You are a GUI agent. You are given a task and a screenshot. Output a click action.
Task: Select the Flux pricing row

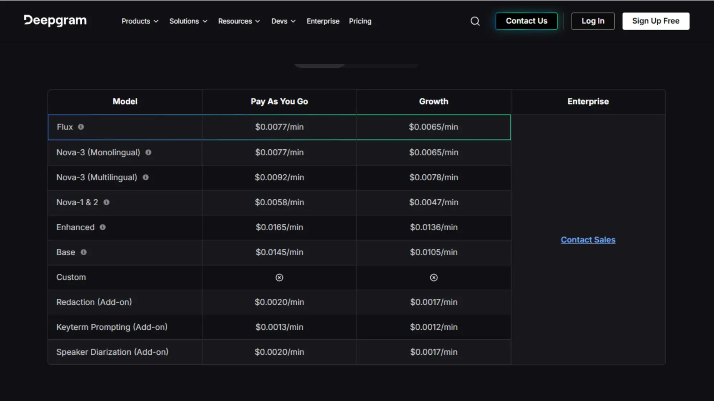pos(125,127)
